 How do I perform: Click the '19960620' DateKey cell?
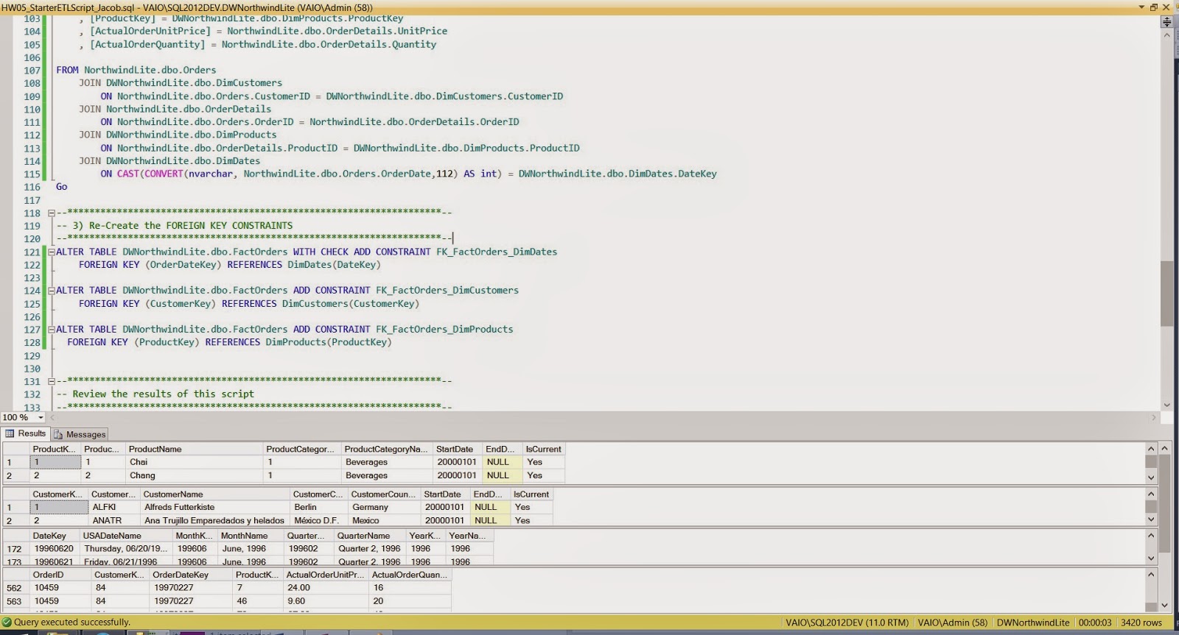click(x=55, y=549)
